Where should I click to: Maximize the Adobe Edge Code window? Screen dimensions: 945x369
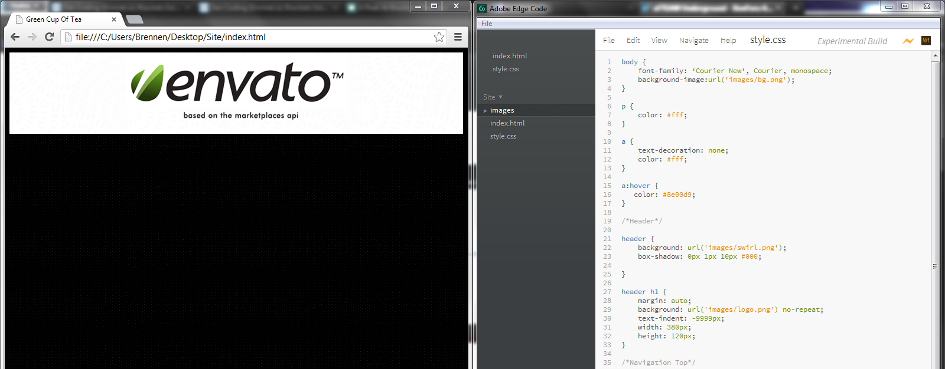tap(905, 6)
